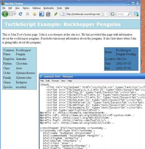Open the Notepad Format menu
This screenshot has width=145, height=149.
click(55, 81)
